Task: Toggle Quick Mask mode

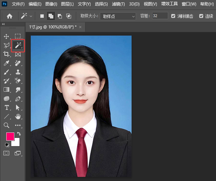Action: (x=6, y=153)
